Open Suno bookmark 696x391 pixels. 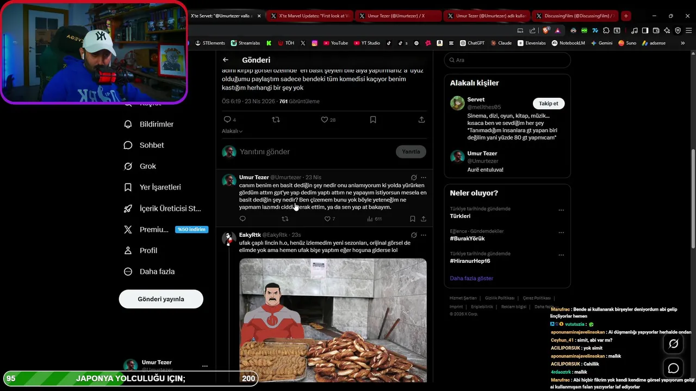pos(627,43)
